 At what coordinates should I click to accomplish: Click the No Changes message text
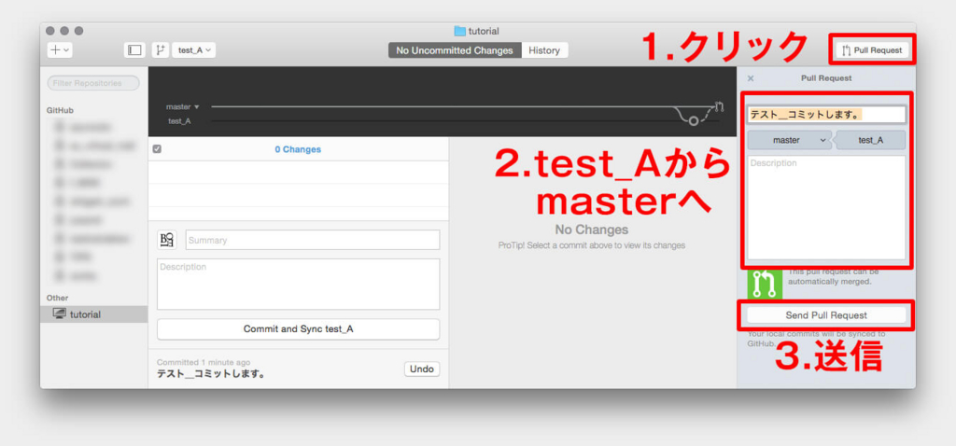click(591, 230)
